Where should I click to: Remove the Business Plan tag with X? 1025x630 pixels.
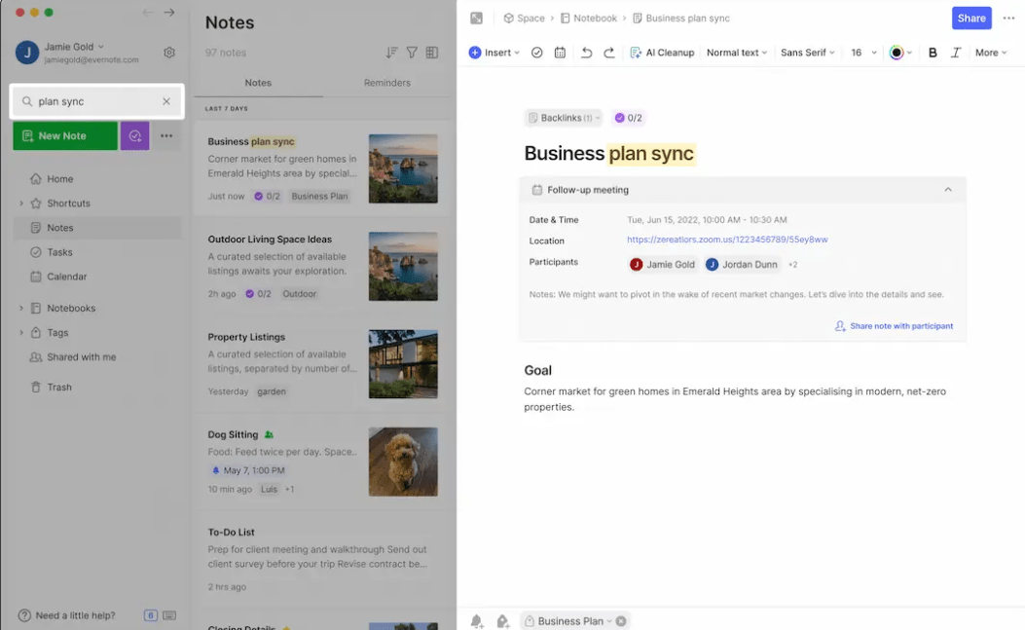pyautogui.click(x=621, y=621)
